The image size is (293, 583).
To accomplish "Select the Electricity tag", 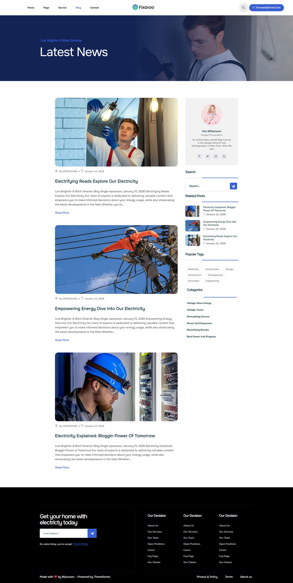I will [193, 269].
